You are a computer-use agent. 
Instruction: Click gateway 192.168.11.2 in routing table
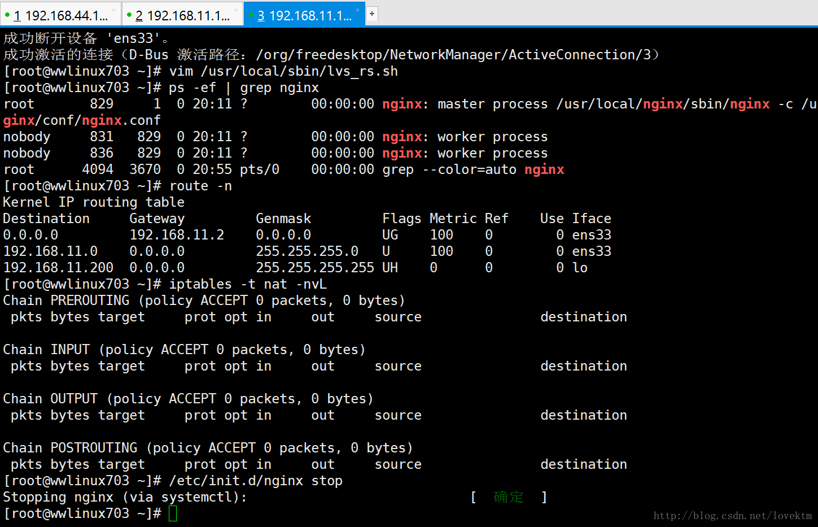177,235
